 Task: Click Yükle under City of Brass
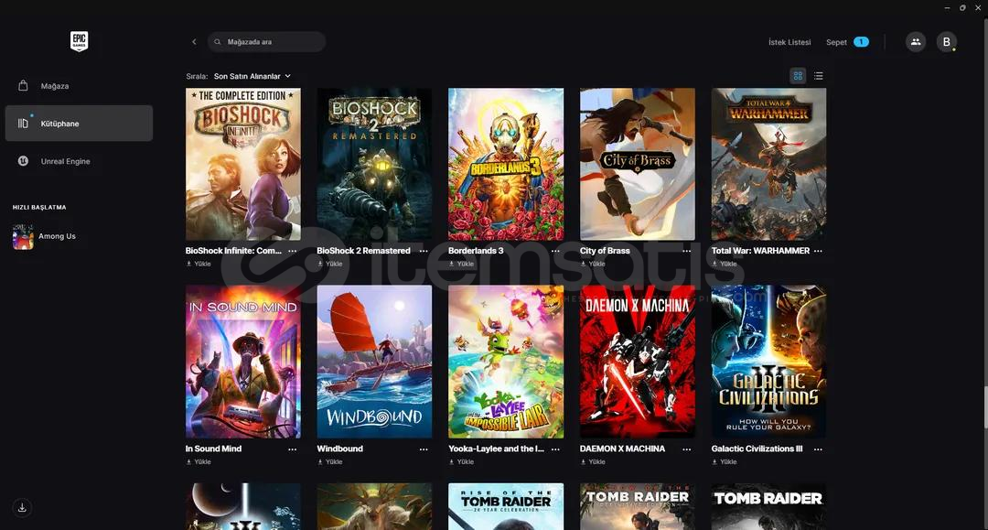click(593, 264)
